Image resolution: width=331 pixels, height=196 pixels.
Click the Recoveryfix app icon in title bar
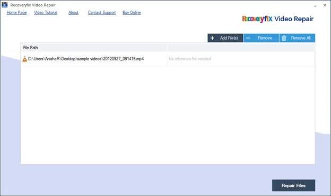point(4,5)
